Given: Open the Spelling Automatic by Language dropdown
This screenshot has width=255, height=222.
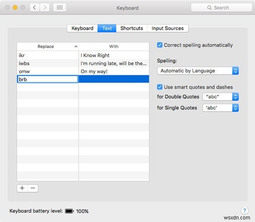Looking at the screenshot, I should coord(198,71).
